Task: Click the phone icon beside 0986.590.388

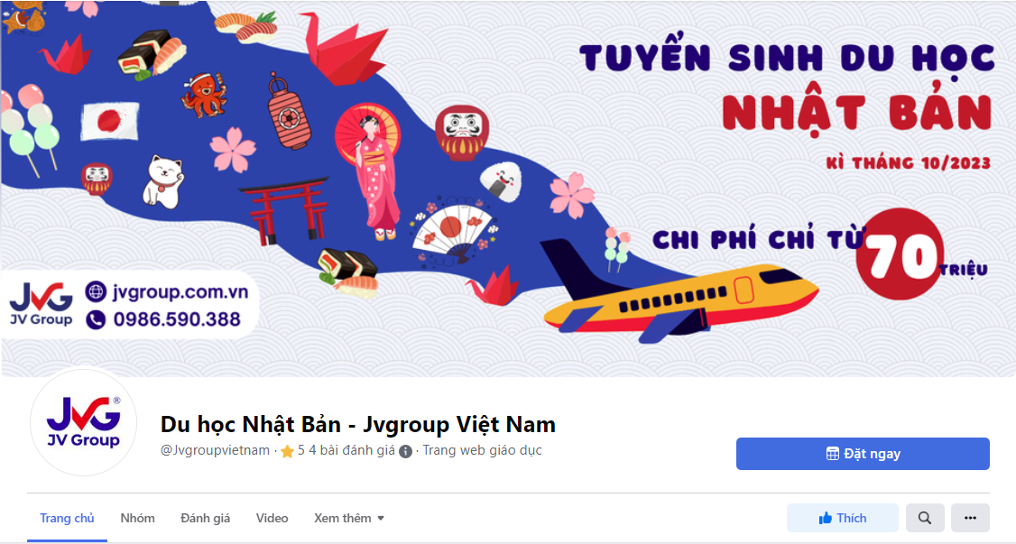Action: [96, 319]
